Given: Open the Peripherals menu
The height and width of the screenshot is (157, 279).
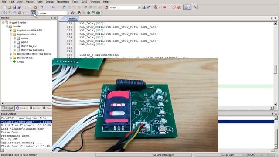Looking at the screenshot, I should click(63, 2).
